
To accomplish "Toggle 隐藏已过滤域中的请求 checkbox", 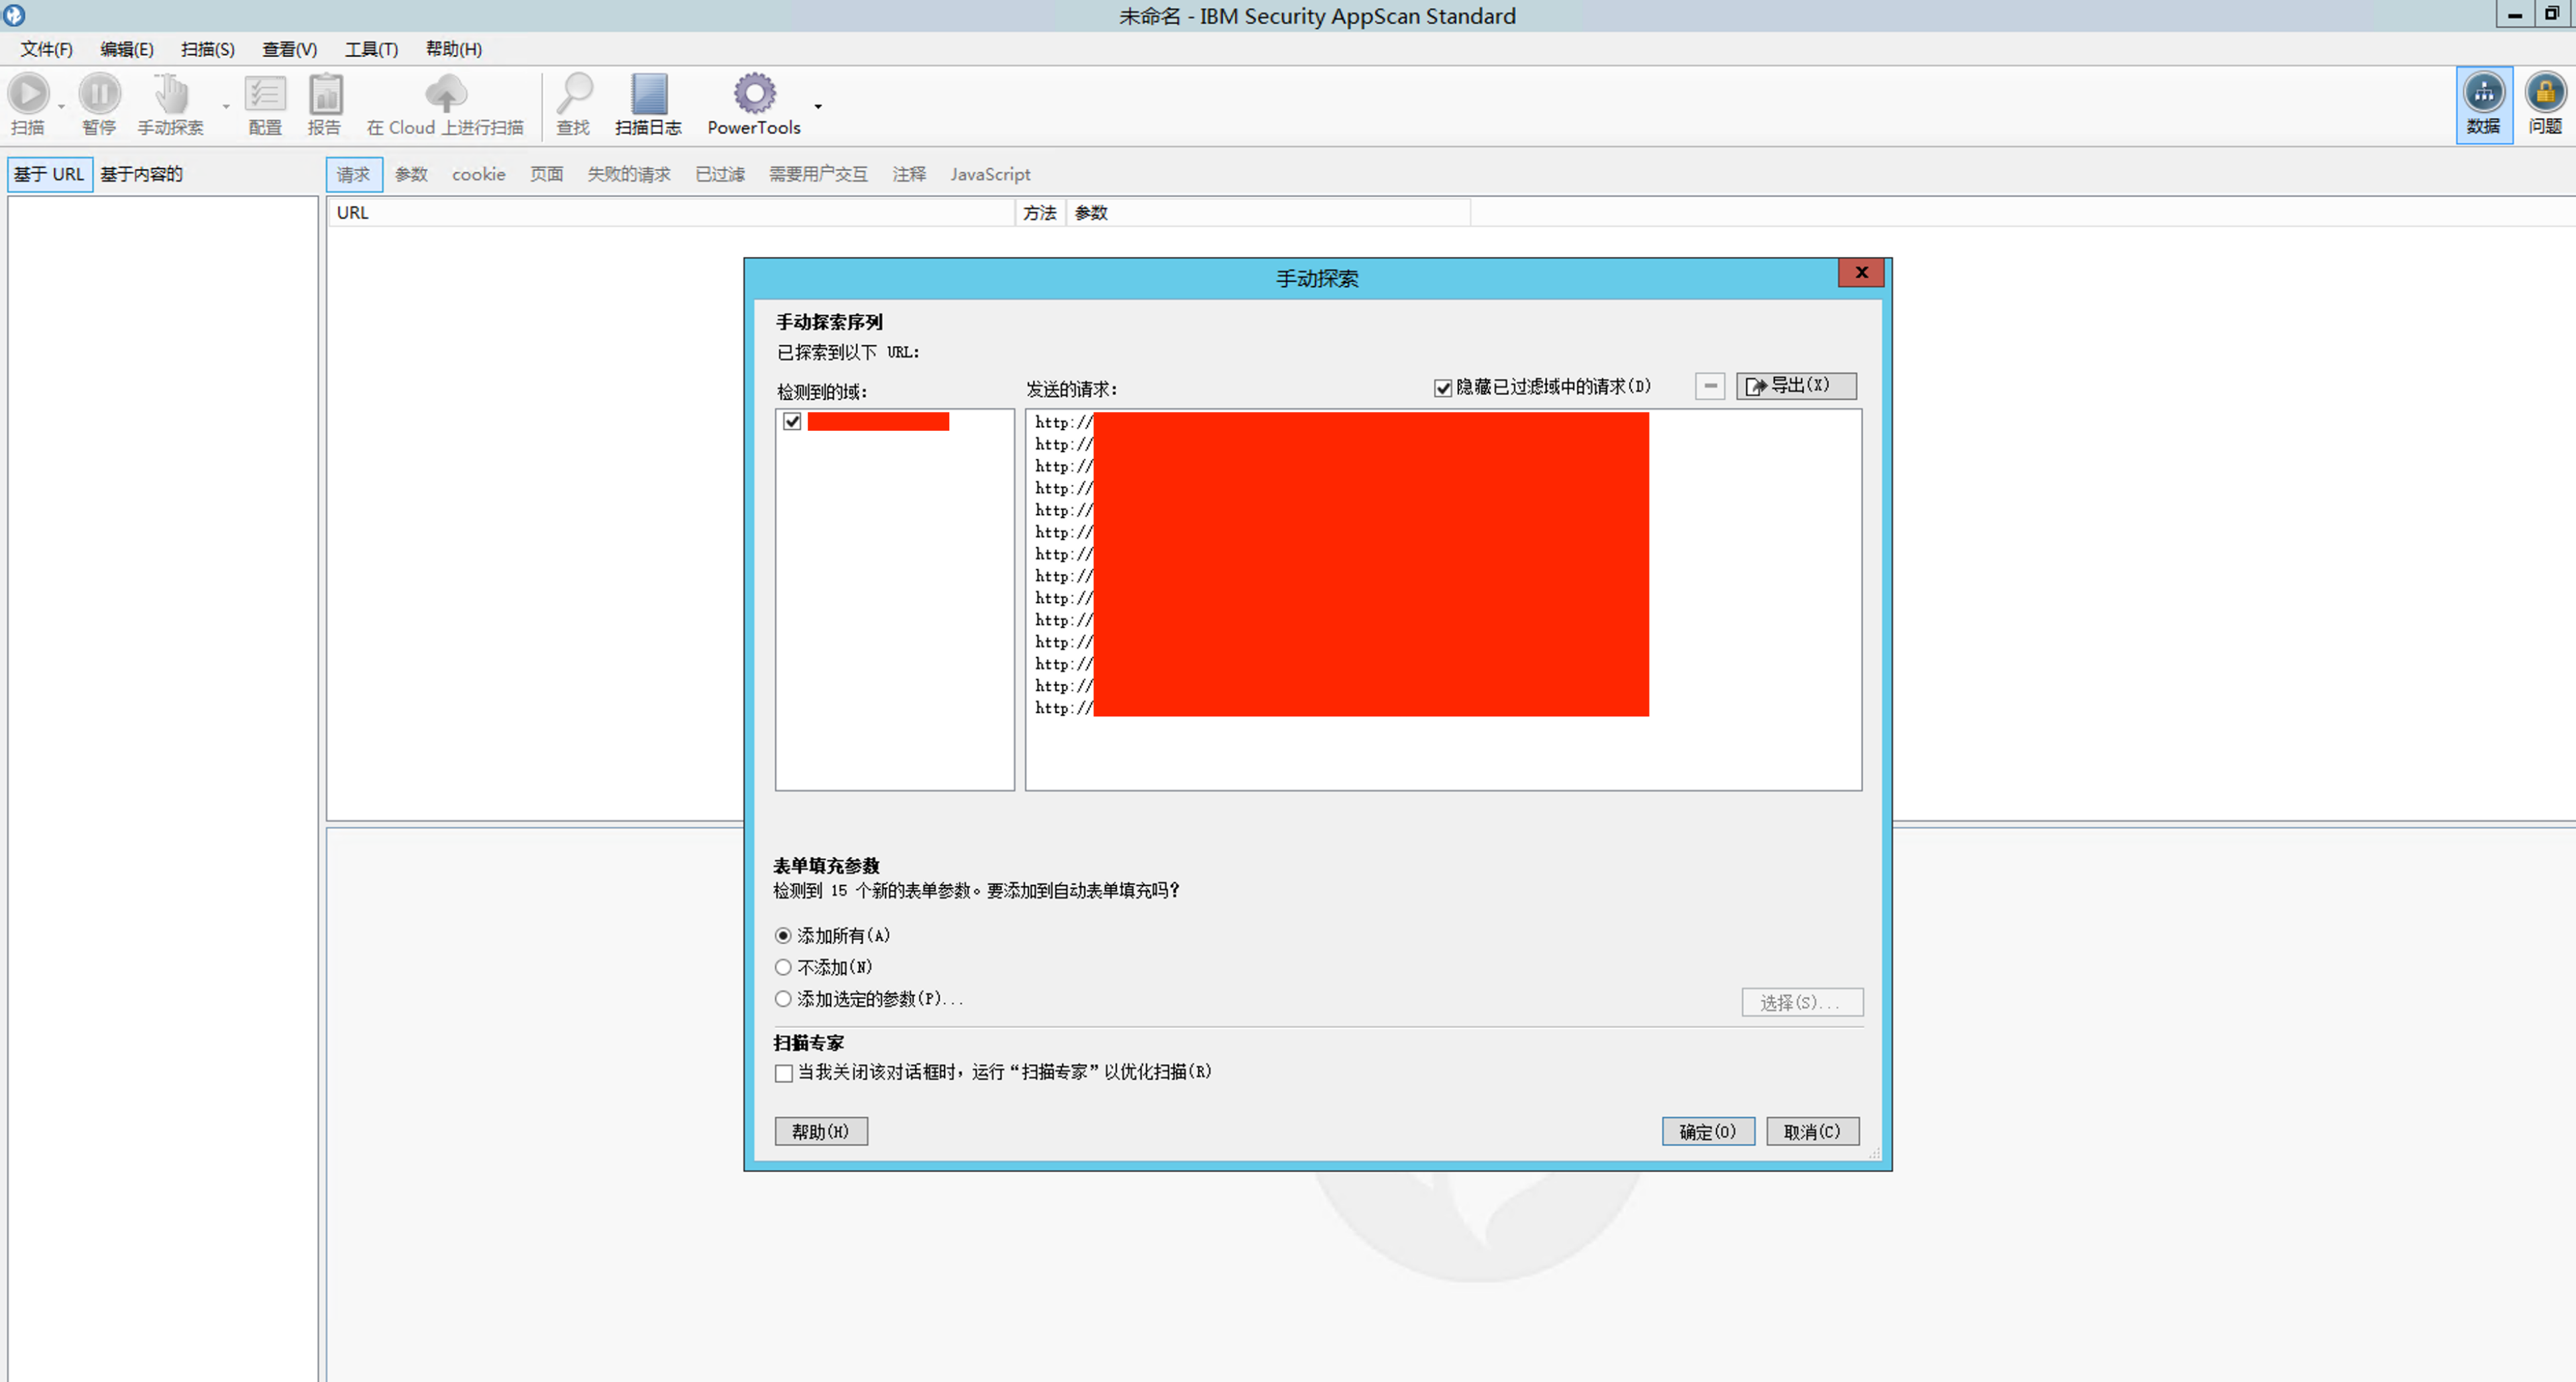I will click(1443, 388).
